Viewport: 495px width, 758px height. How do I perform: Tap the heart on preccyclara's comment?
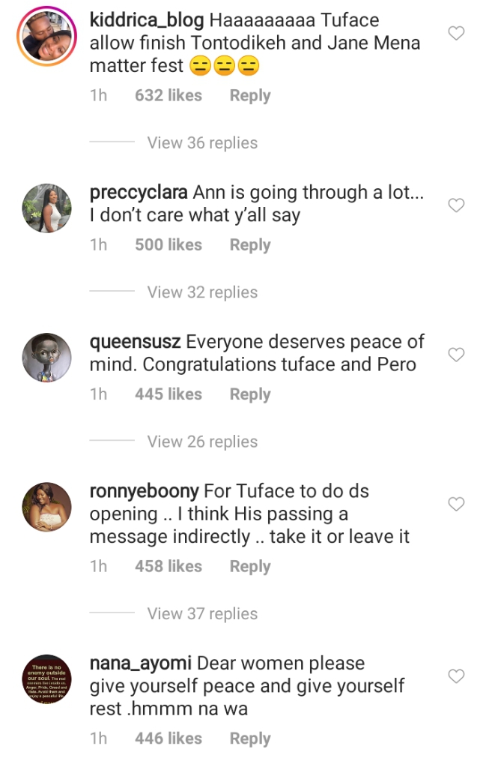click(455, 205)
